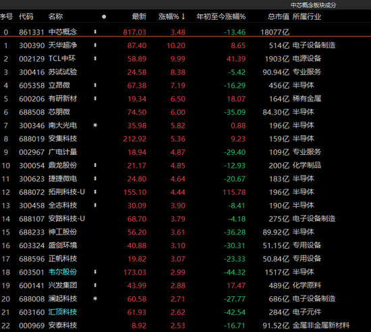Select stock name 安集科技
The width and height of the screenshot is (371, 332).
coord(63,139)
